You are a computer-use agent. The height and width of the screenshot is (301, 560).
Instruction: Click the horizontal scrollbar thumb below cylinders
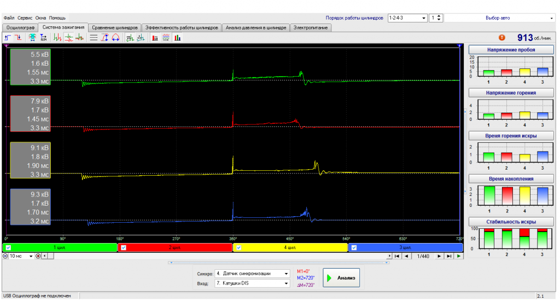pyautogui.click(x=51, y=256)
